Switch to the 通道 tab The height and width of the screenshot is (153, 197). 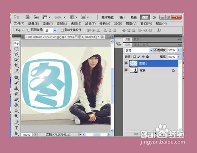(x=136, y=45)
